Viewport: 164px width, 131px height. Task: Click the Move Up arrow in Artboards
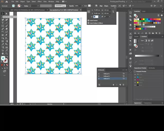coord(113,85)
